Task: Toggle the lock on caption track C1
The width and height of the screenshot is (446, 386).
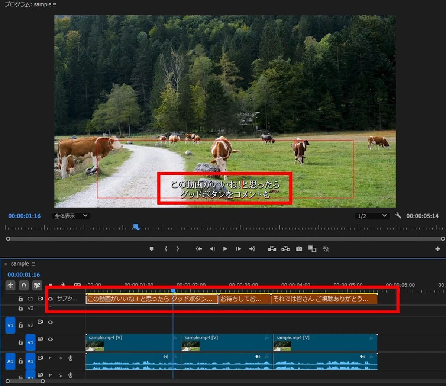Action: coord(20,299)
